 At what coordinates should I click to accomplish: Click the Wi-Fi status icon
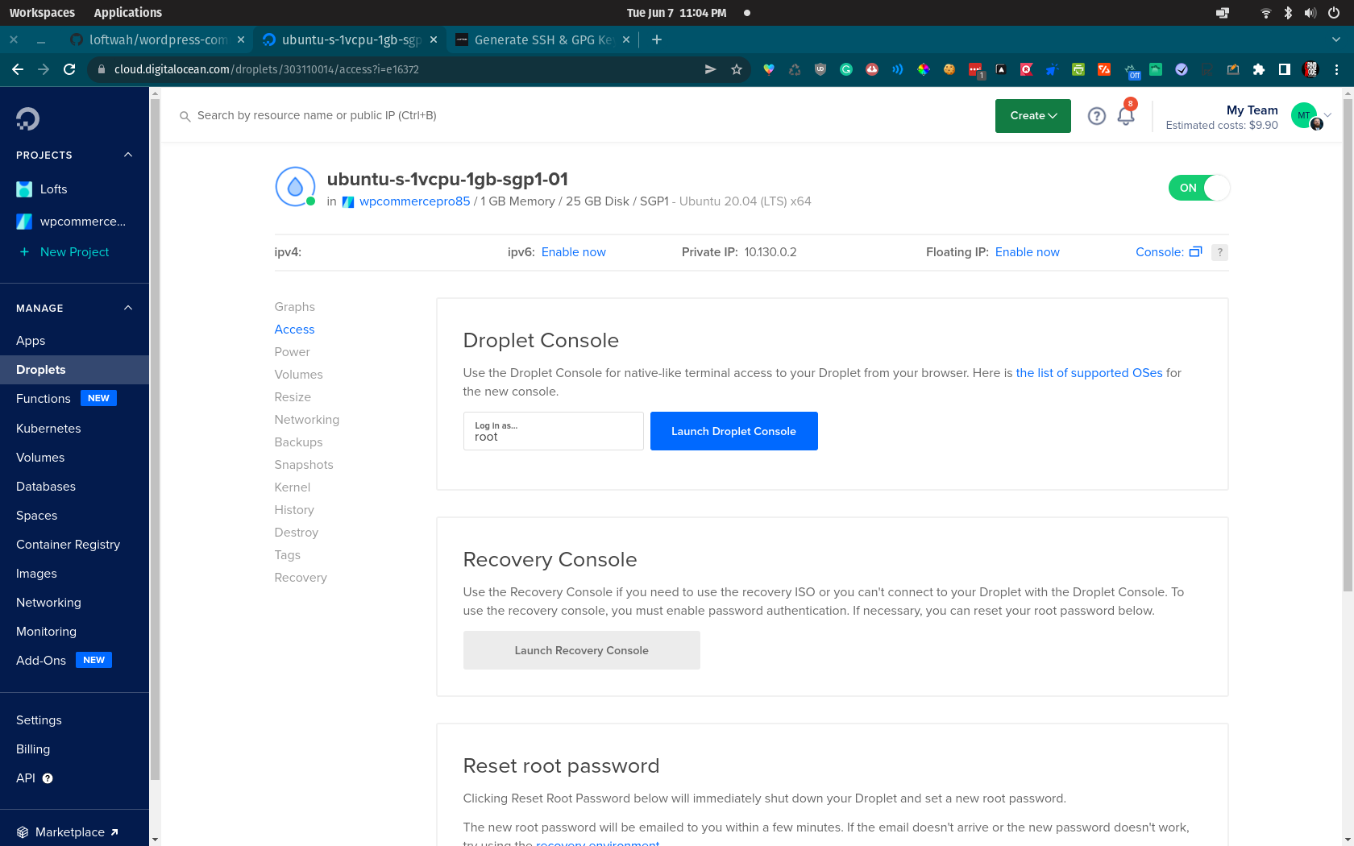(x=1265, y=13)
